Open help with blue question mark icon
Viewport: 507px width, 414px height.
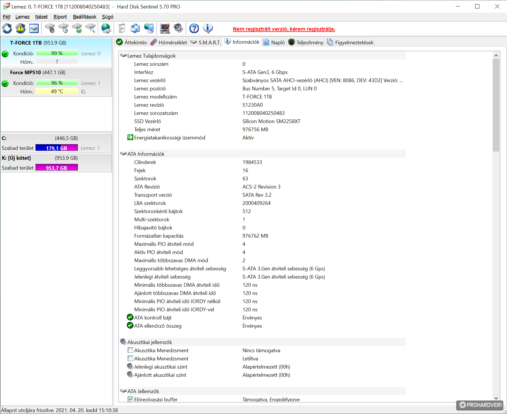tap(194, 29)
